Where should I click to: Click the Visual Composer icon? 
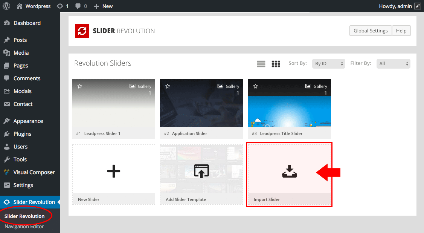(7, 172)
